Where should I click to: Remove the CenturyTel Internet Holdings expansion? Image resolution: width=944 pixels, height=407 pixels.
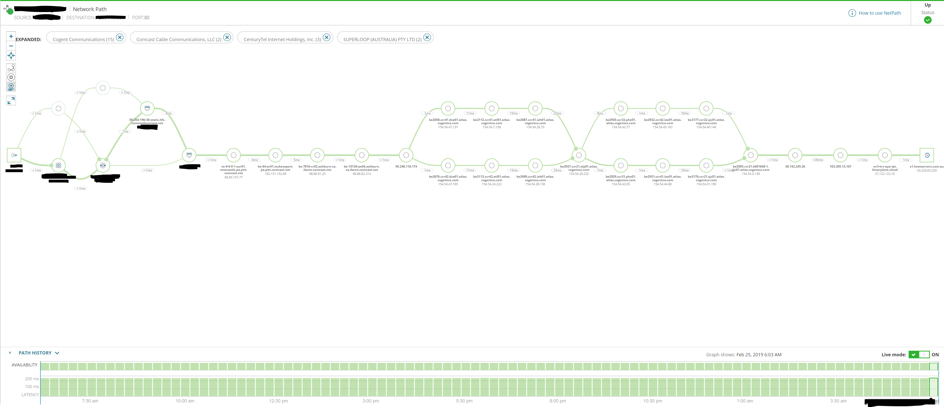[x=327, y=37]
